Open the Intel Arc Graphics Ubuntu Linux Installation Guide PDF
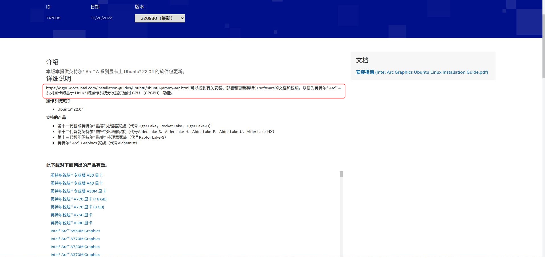The image size is (545, 258). [431, 72]
